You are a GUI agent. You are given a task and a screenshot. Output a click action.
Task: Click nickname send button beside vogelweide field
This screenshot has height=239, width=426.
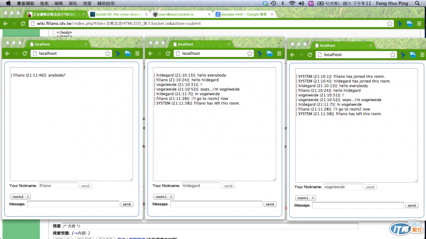tap(370, 187)
